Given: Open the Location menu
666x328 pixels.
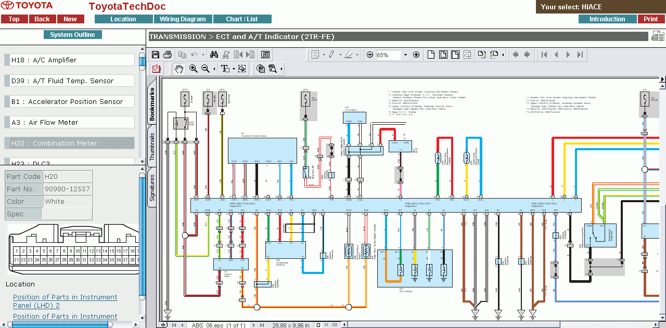Looking at the screenshot, I should coord(123,19).
